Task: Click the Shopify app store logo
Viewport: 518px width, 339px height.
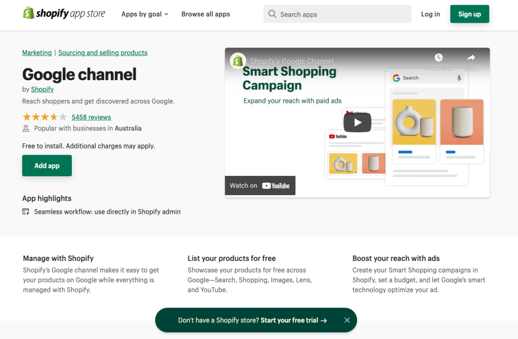Action: [64, 14]
